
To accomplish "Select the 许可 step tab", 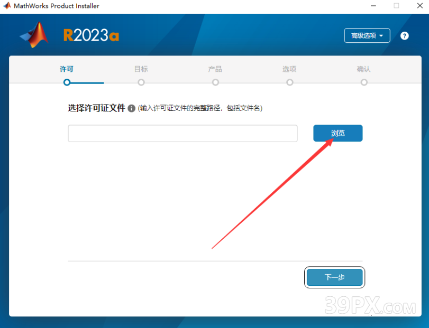I will click(67, 69).
